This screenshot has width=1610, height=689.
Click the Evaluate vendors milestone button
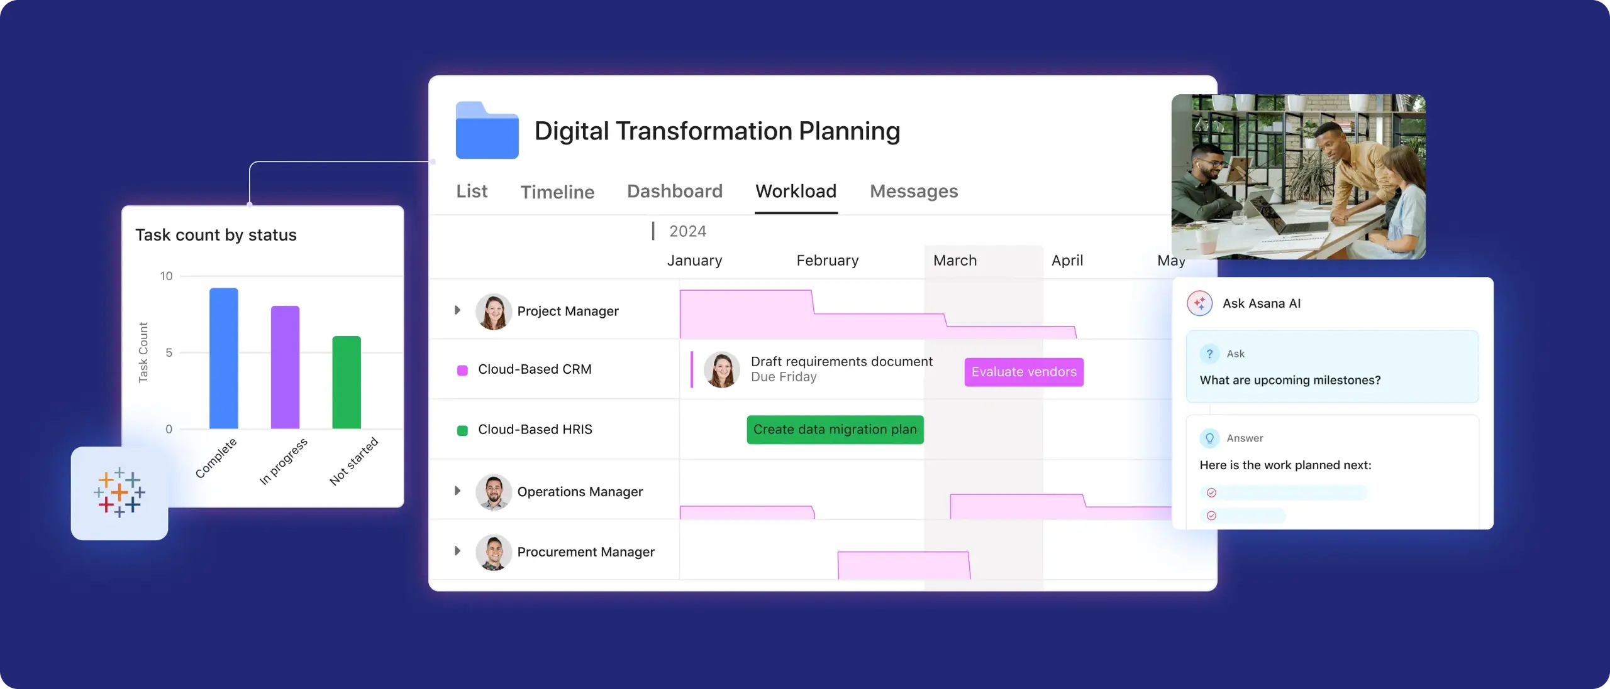point(1024,371)
